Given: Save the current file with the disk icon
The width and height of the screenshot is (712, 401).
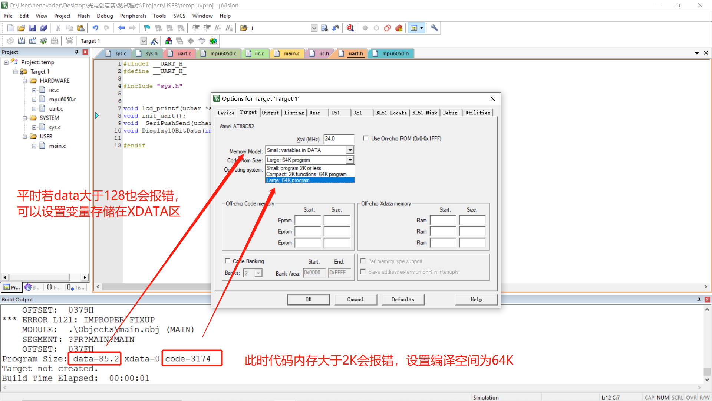Looking at the screenshot, I should coord(33,28).
